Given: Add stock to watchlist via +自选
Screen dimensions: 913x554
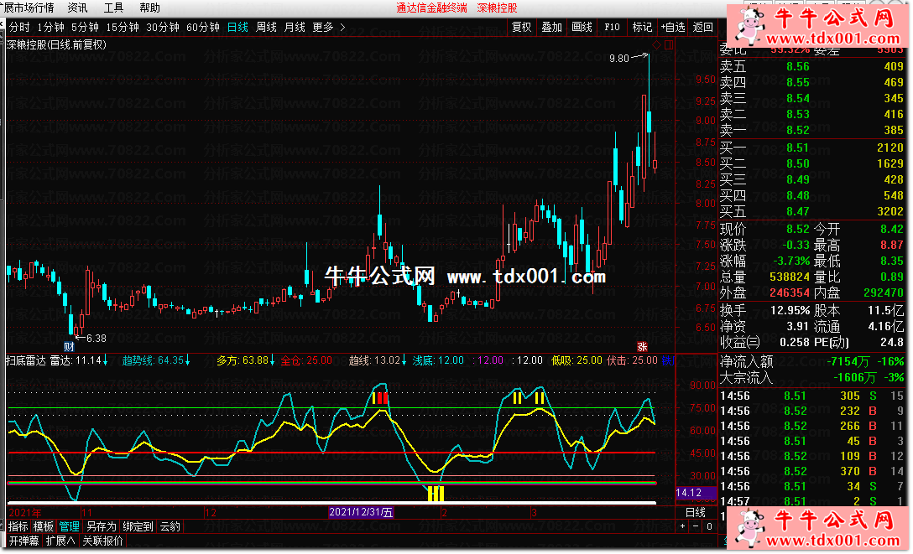Looking at the screenshot, I should [672, 27].
